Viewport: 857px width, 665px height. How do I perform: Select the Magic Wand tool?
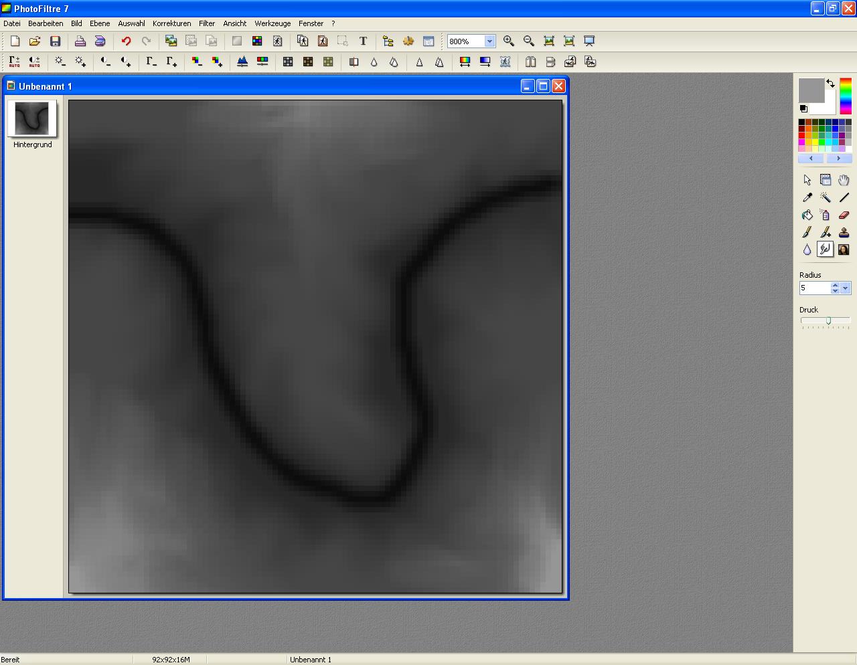pyautogui.click(x=826, y=198)
